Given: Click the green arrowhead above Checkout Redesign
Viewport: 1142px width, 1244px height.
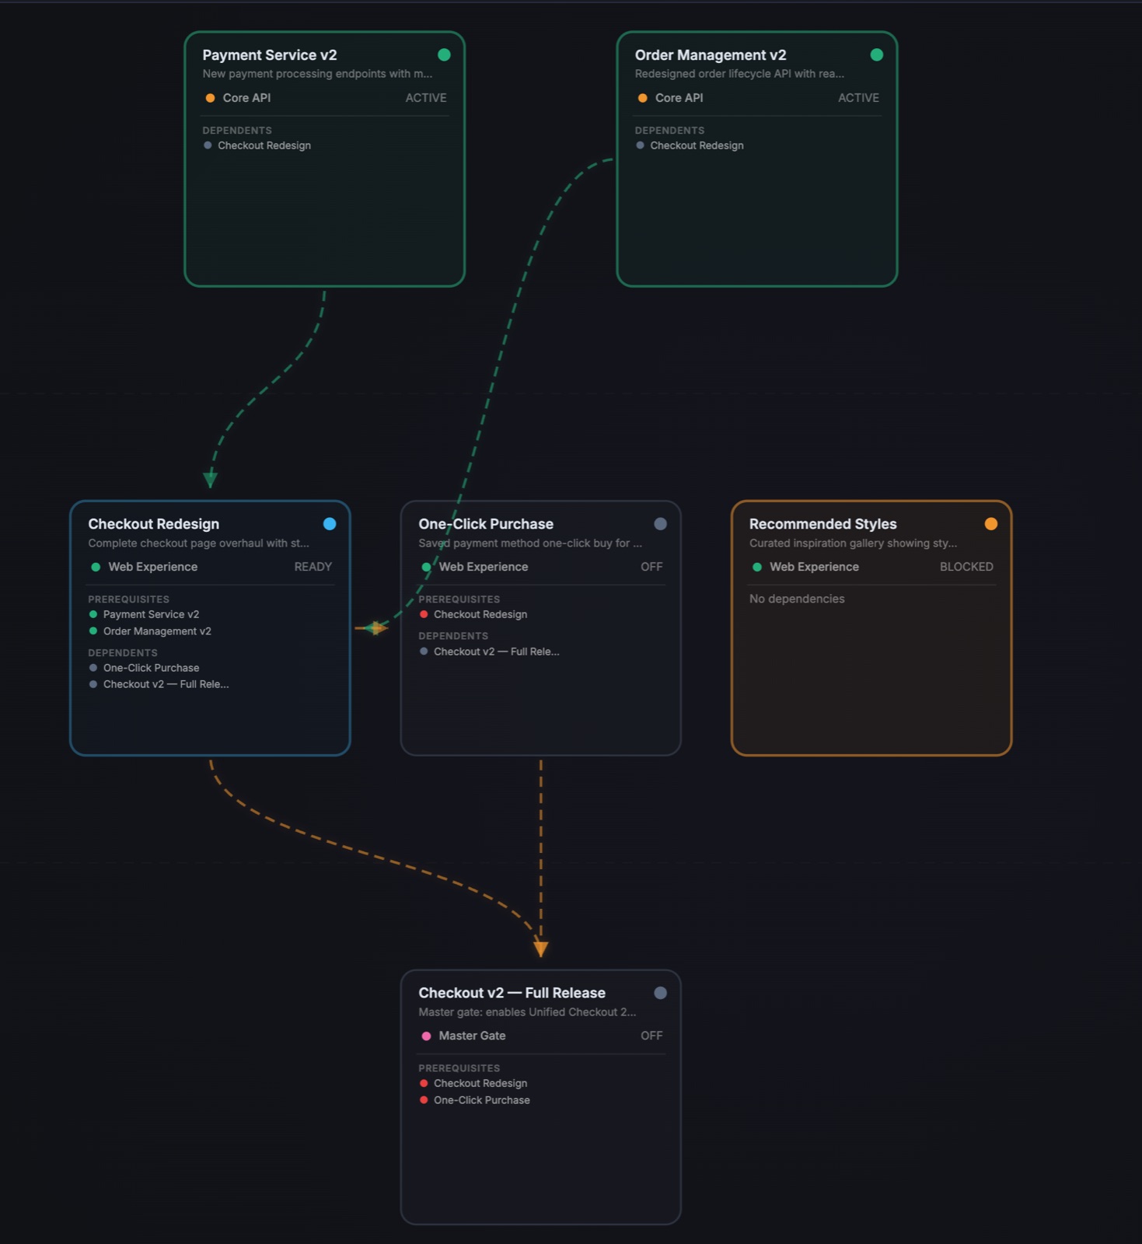Looking at the screenshot, I should tap(210, 479).
